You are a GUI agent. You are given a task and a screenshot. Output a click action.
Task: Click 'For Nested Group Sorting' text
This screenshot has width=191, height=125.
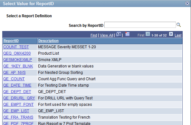(x=60, y=73)
